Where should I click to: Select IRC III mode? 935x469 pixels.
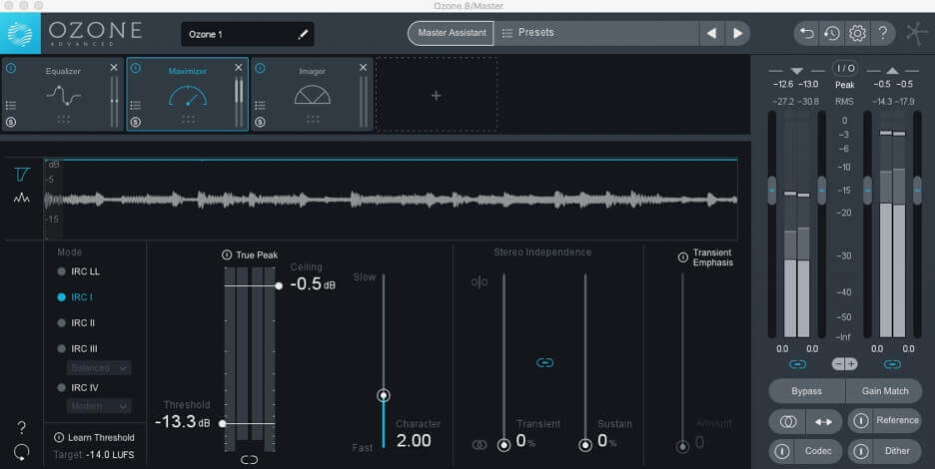click(x=77, y=348)
